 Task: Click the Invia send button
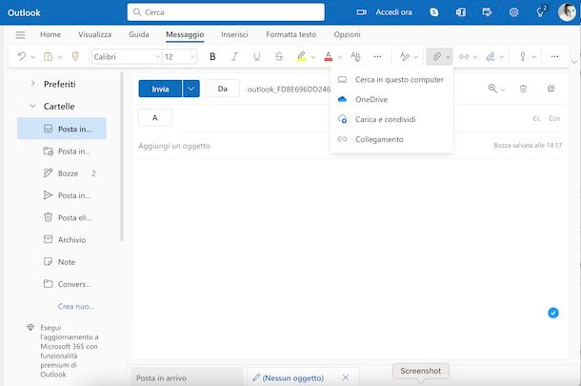pyautogui.click(x=160, y=89)
